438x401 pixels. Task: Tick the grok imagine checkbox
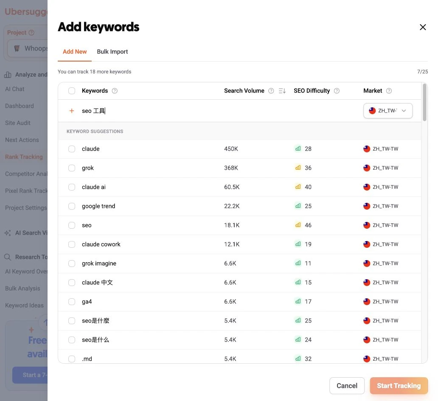tap(72, 264)
